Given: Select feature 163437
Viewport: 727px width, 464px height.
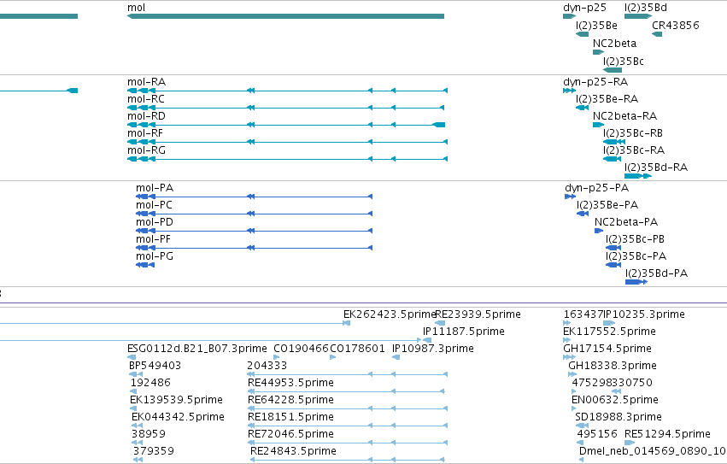Looking at the screenshot, I should (566, 323).
